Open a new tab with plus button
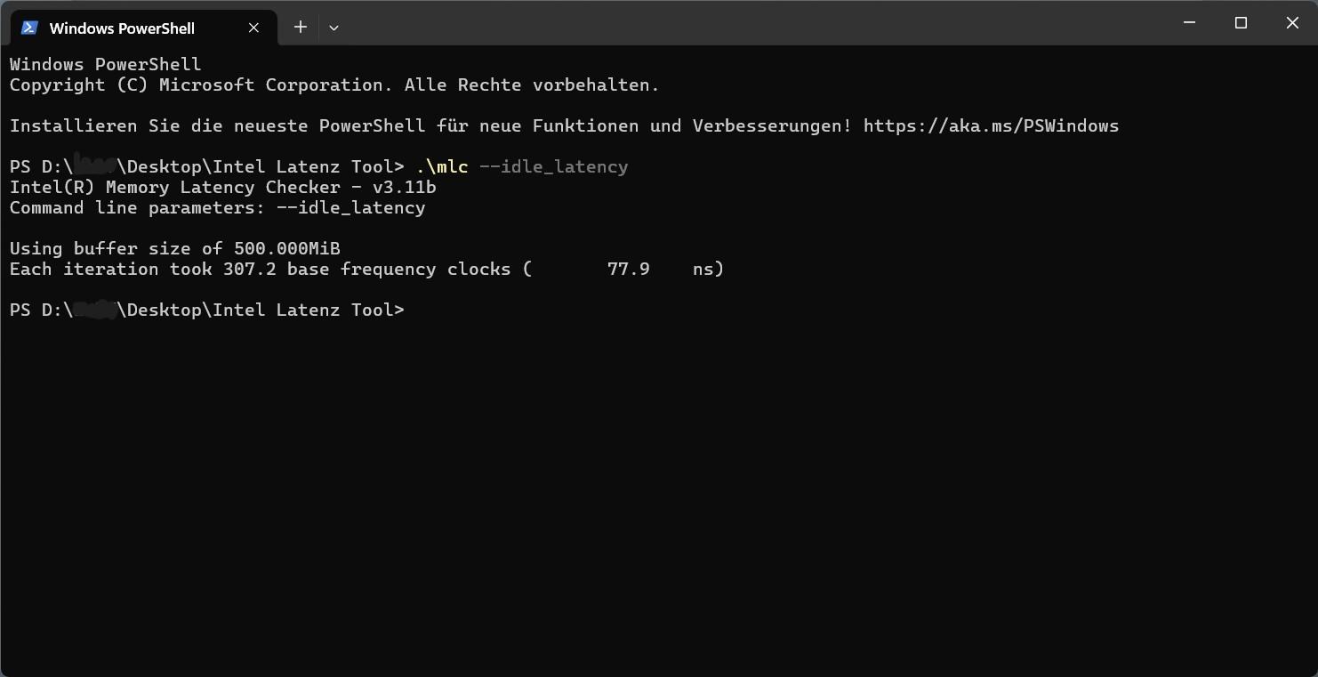 [x=301, y=28]
